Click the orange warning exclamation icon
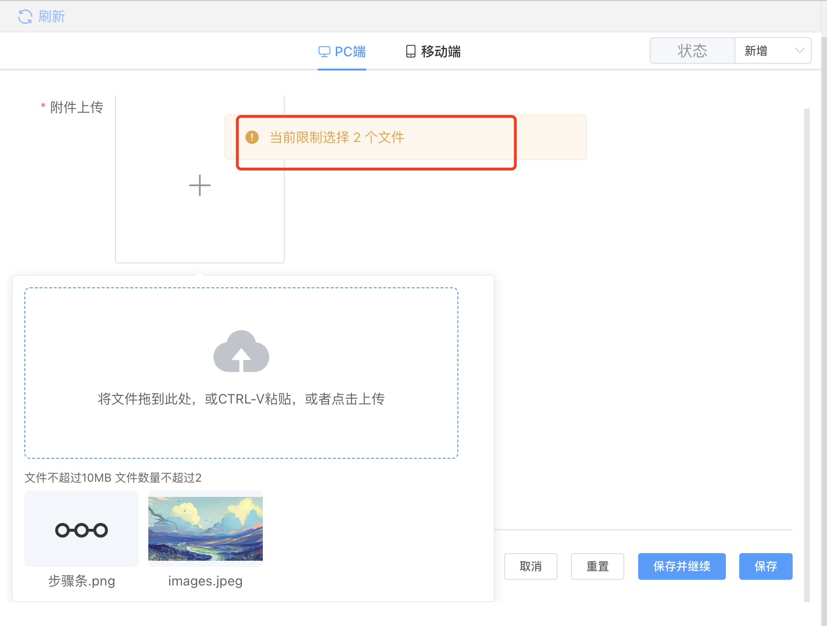Screen dimensions: 827x626 252,137
